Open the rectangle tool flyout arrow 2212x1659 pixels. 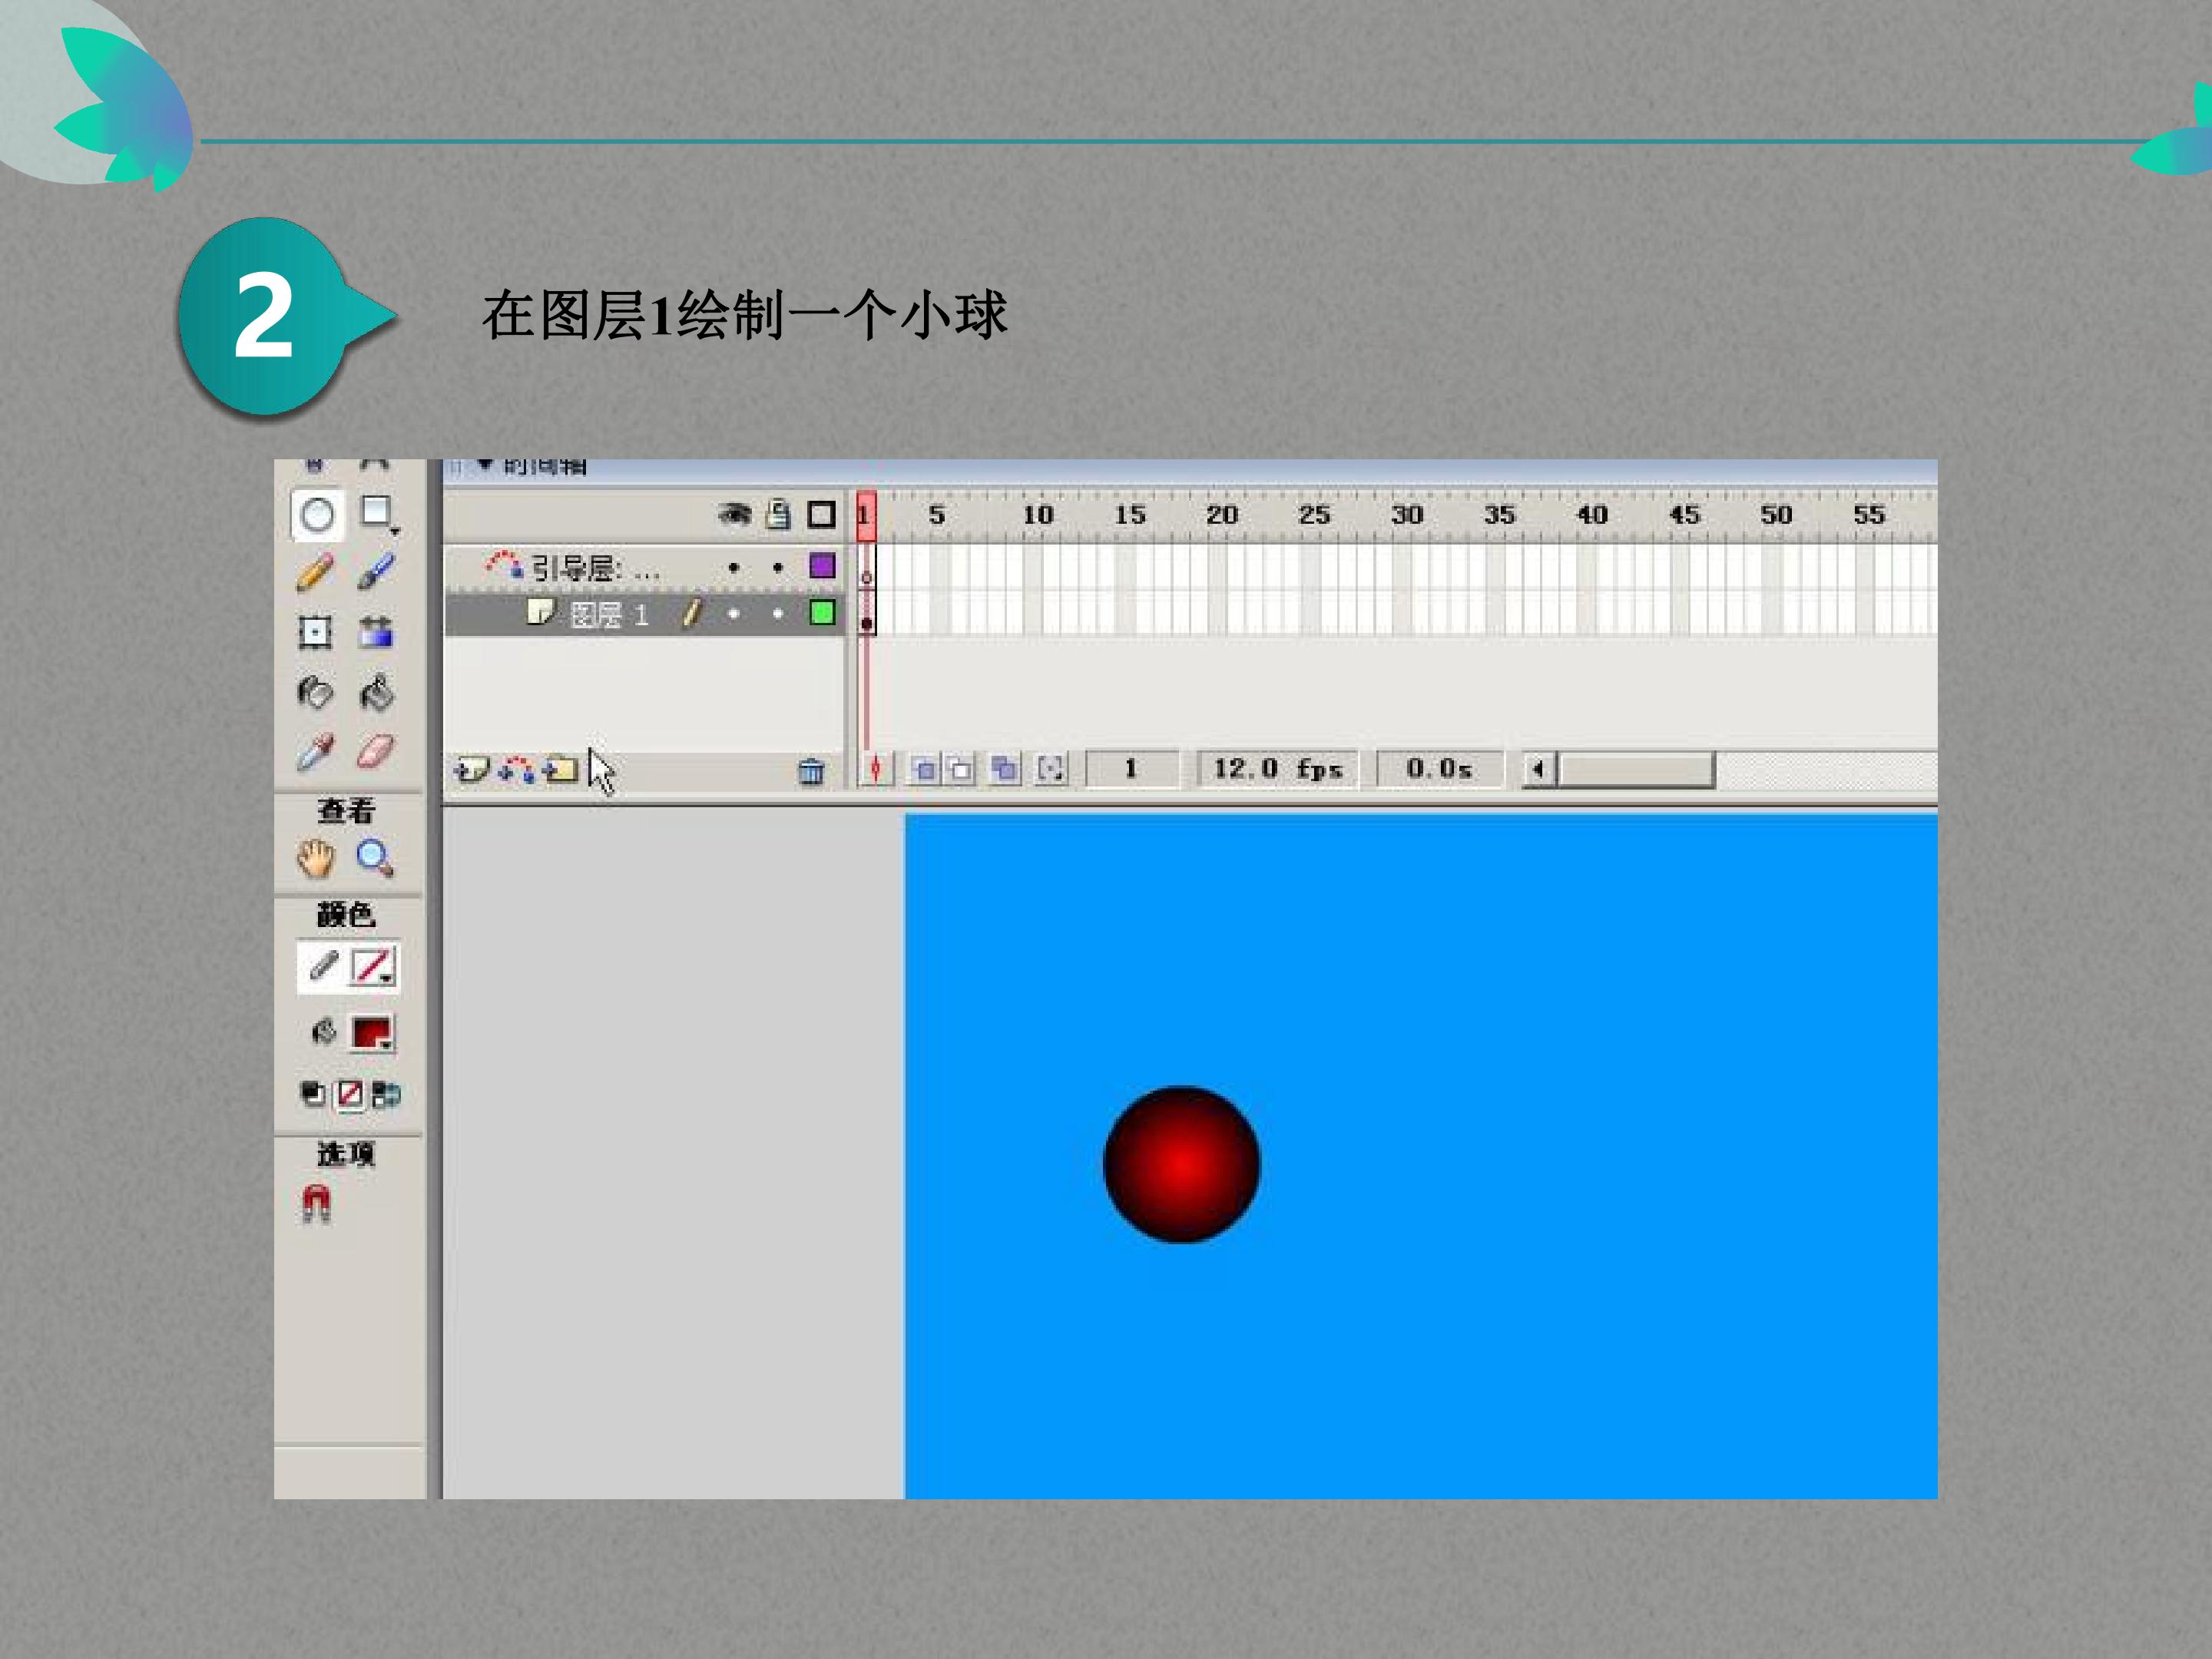tap(395, 532)
